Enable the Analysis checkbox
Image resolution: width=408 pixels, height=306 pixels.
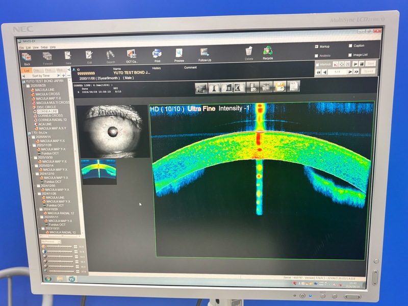click(316, 56)
